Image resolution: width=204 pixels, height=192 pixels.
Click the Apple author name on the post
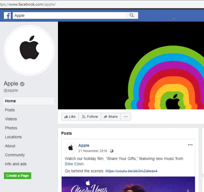pos(84,145)
